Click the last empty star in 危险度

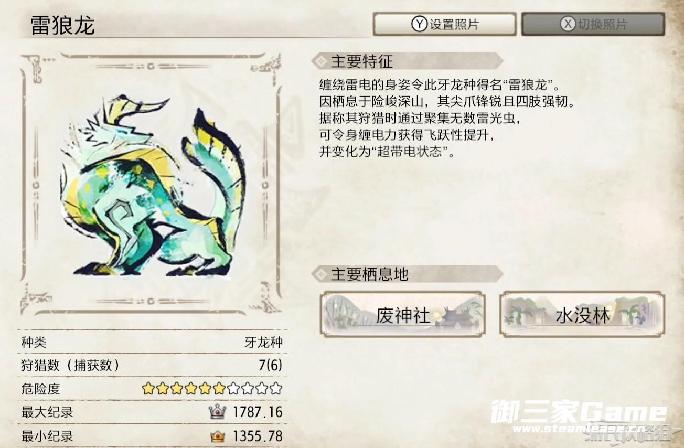coord(276,389)
